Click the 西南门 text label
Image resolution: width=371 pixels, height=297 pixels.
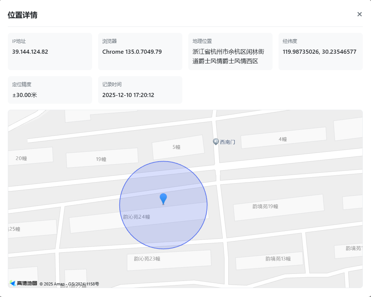coord(227,142)
